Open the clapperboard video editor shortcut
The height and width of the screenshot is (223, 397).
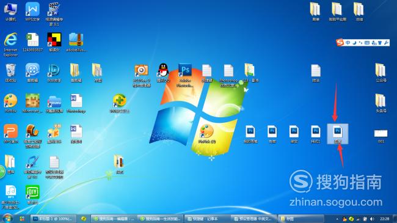click(x=54, y=14)
